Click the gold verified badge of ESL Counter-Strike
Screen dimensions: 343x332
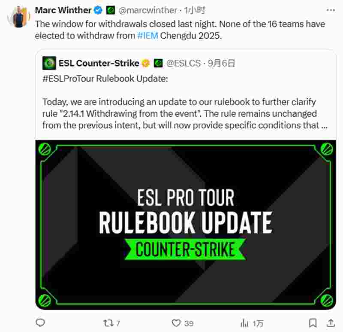click(146, 63)
